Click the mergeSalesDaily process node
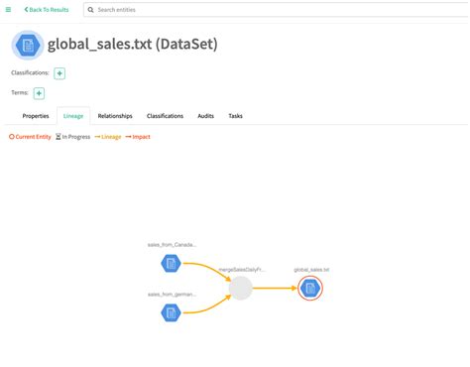The height and width of the screenshot is (367, 470). click(x=241, y=288)
